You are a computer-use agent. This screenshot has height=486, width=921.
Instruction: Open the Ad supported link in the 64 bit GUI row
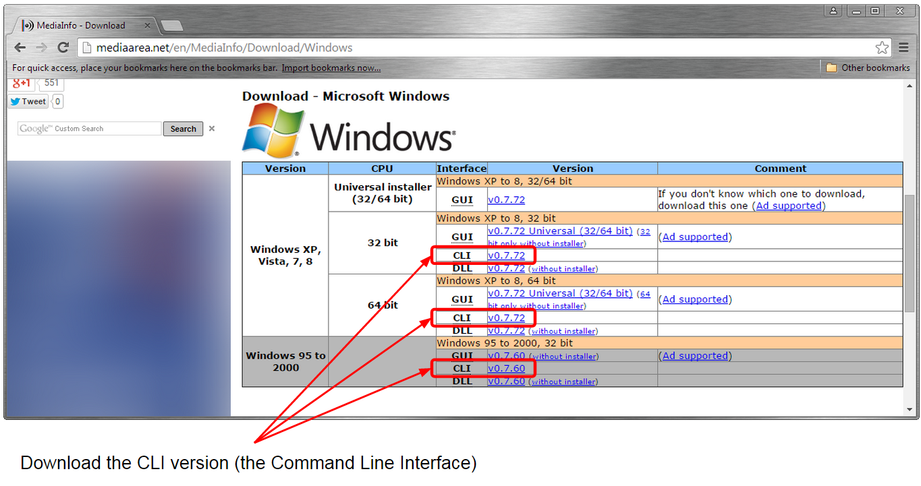tap(696, 299)
